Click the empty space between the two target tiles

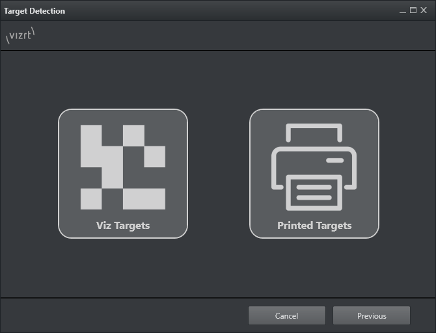tap(219, 173)
